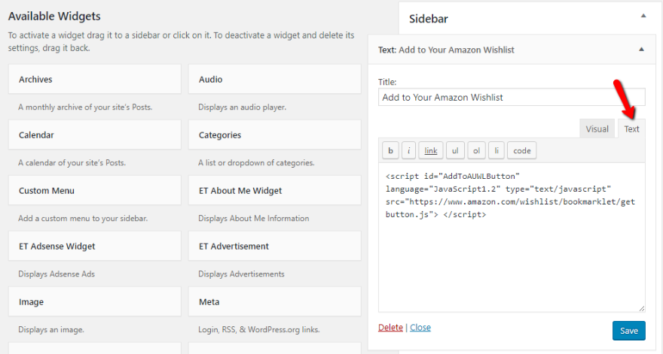
Task: Collapse the Text widget panel arrow
Action: click(641, 50)
